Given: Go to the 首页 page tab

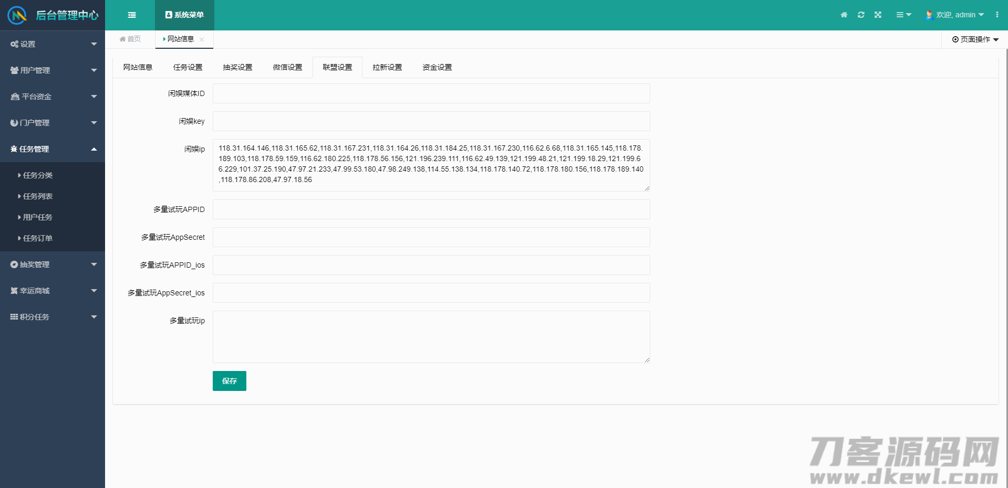Looking at the screenshot, I should tap(130, 39).
